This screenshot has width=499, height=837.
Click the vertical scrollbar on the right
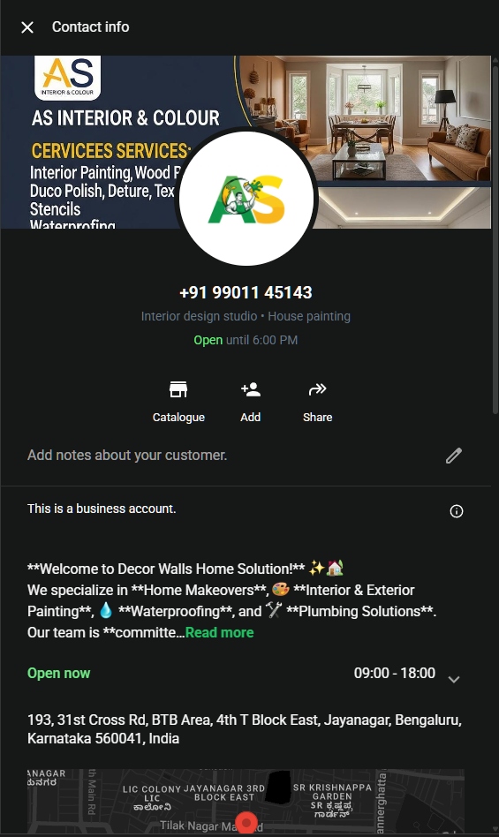coord(495,235)
